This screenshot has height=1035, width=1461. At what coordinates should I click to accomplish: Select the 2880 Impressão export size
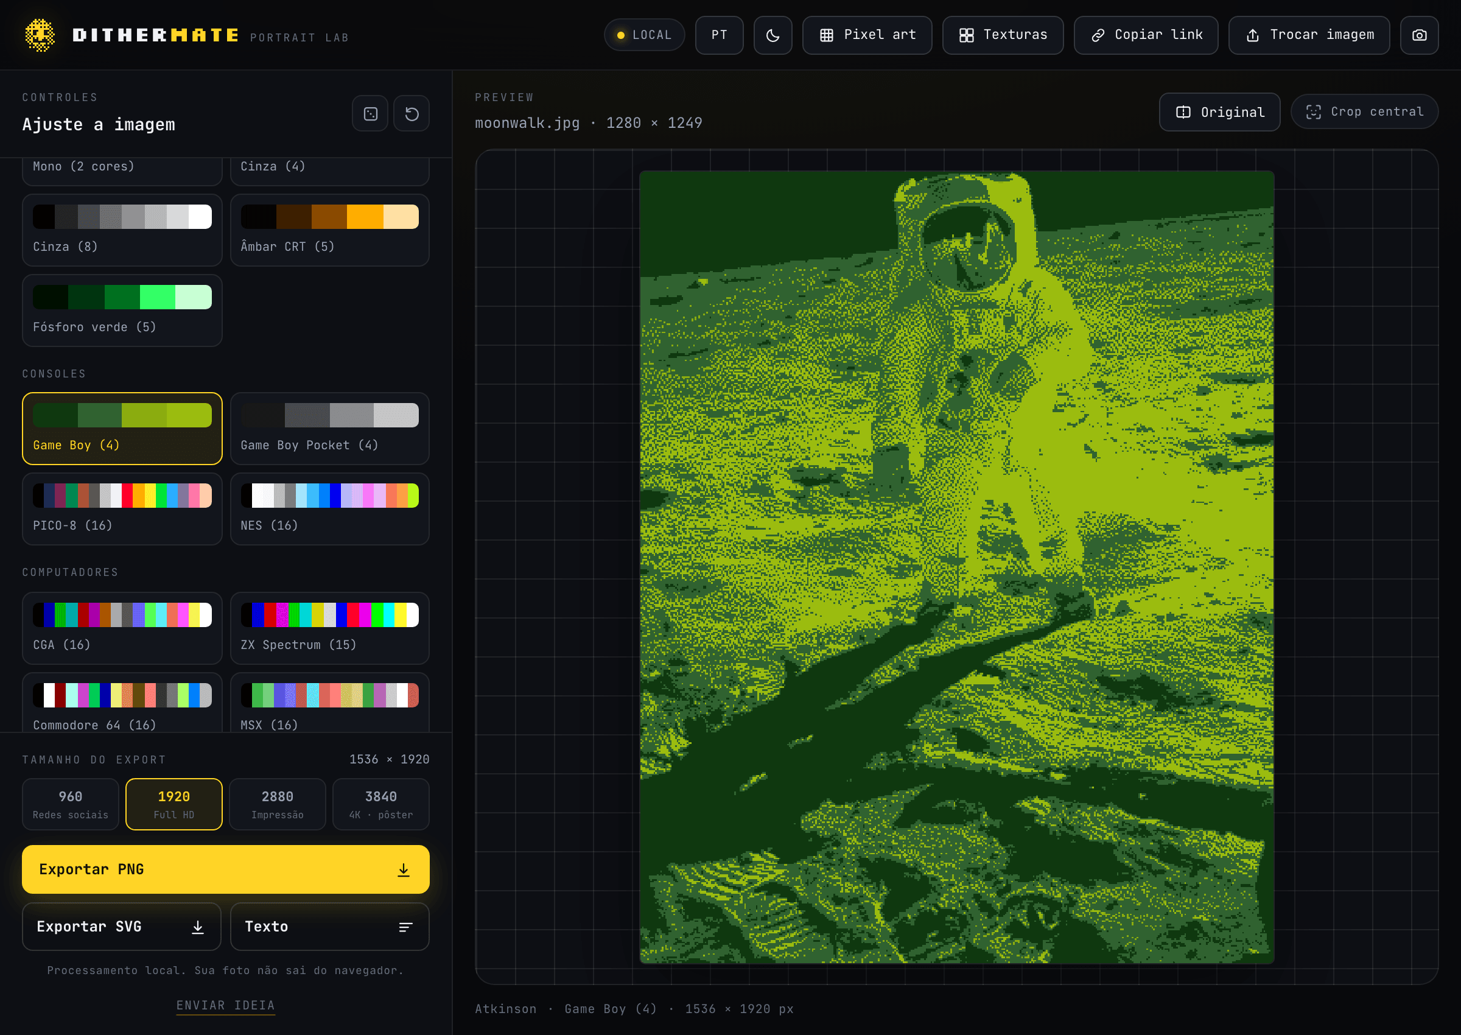pyautogui.click(x=278, y=804)
